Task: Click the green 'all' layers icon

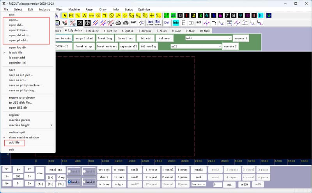Action: tap(173, 15)
